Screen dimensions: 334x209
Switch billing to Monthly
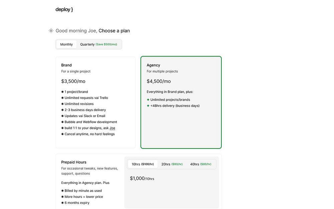point(66,44)
